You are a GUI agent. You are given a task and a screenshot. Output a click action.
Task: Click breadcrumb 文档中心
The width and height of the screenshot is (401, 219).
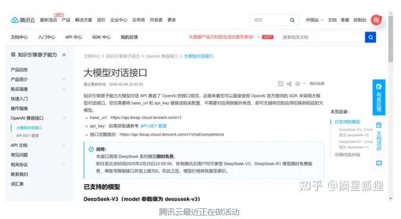(92, 56)
